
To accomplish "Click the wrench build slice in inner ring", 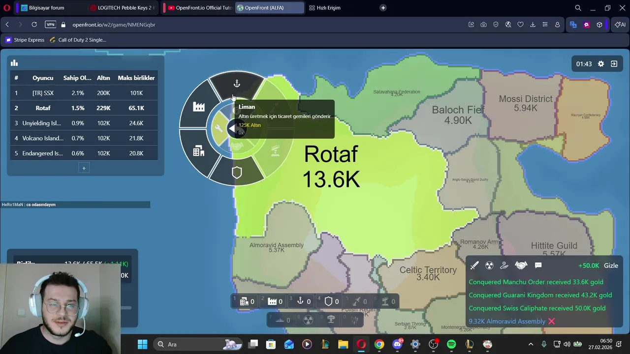I will pyautogui.click(x=218, y=129).
